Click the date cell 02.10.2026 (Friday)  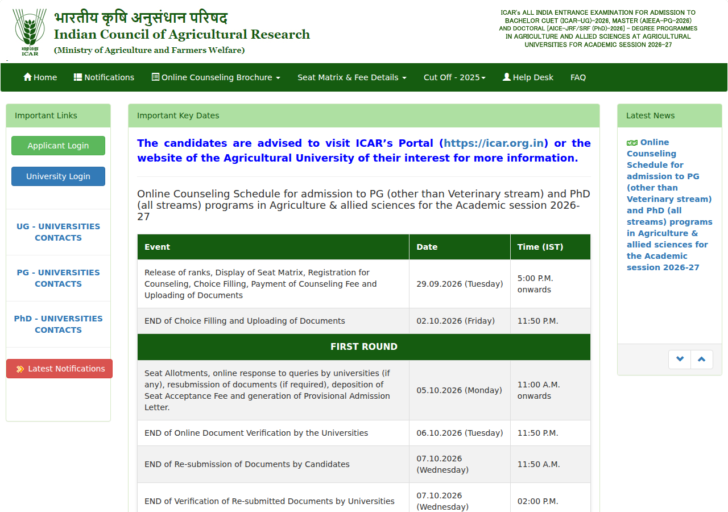point(460,321)
